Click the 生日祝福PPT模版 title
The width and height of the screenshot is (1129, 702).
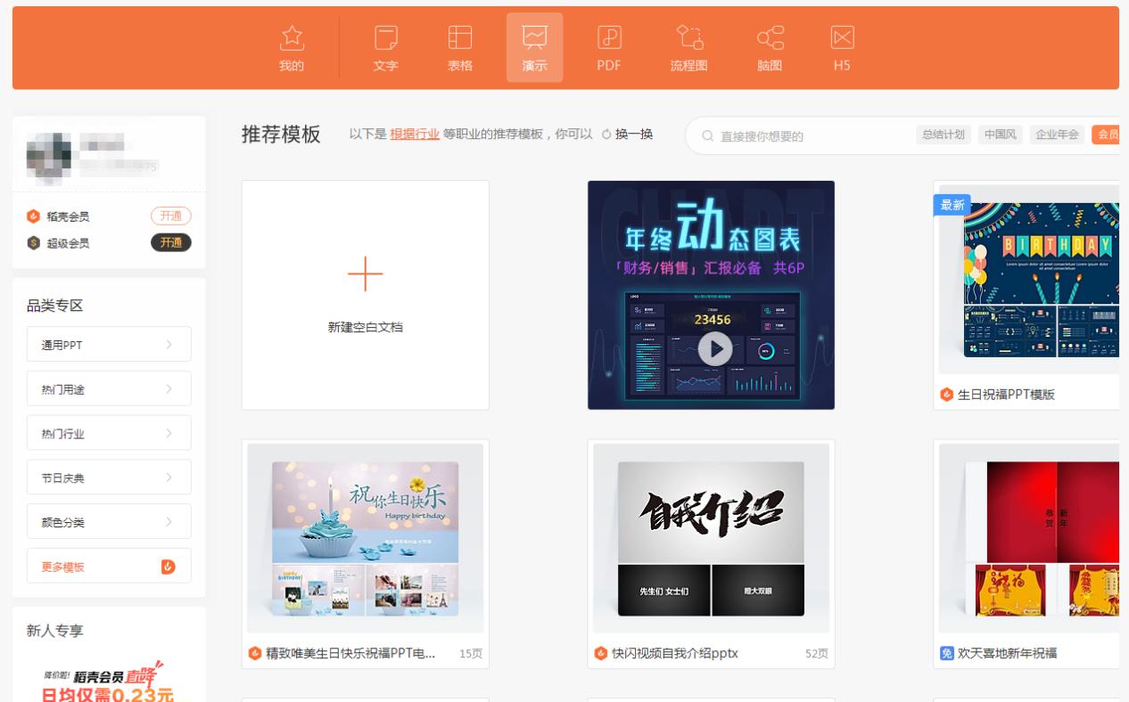[1006, 395]
